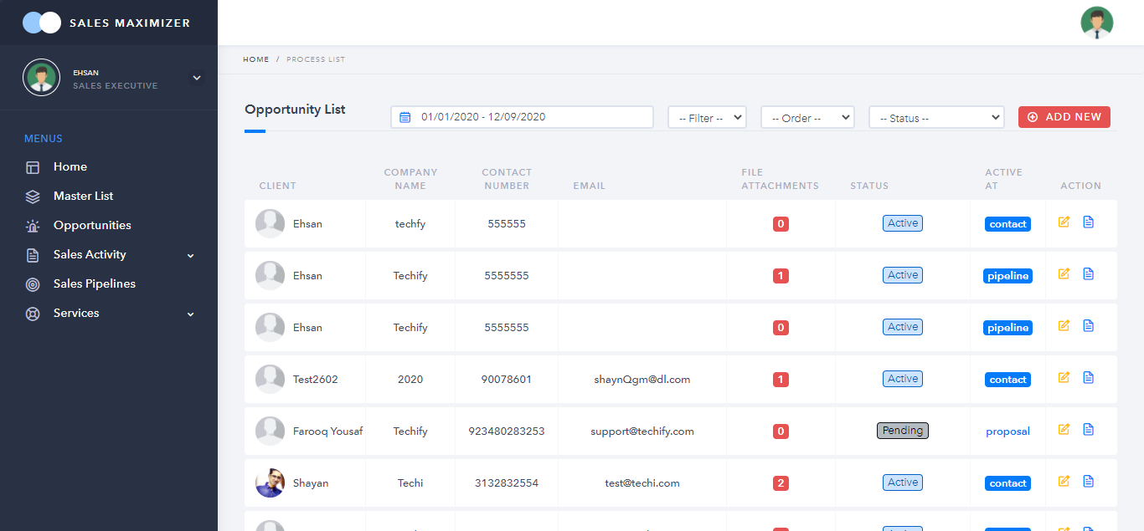Click the pipeline badge in the row with 1 attachment
Image resolution: width=1144 pixels, height=531 pixels.
1007,276
